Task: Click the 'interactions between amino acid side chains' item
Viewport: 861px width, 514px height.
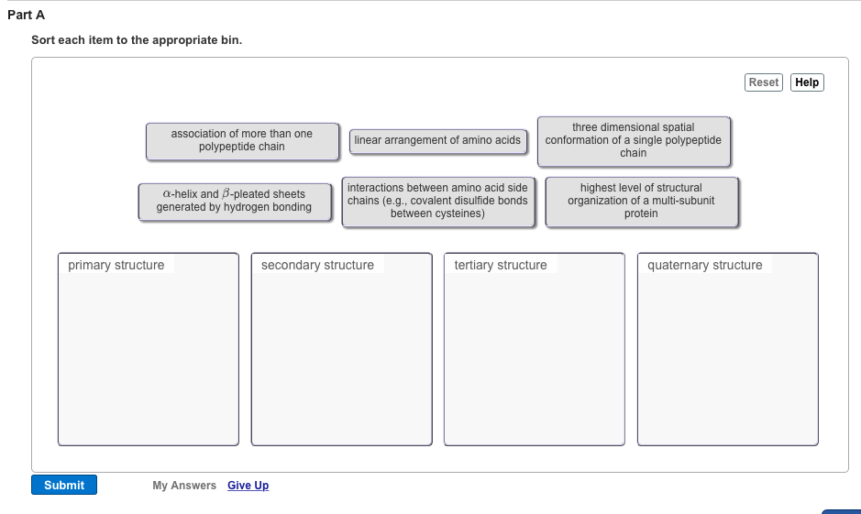Action: click(x=437, y=202)
